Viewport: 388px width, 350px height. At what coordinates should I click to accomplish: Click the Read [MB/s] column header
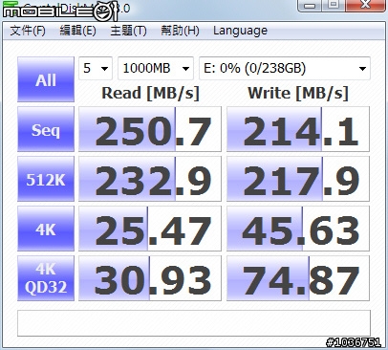pos(150,94)
